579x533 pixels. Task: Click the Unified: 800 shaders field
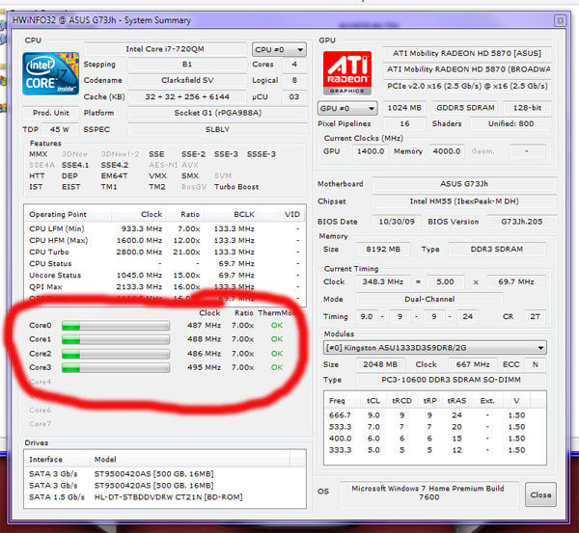click(511, 123)
